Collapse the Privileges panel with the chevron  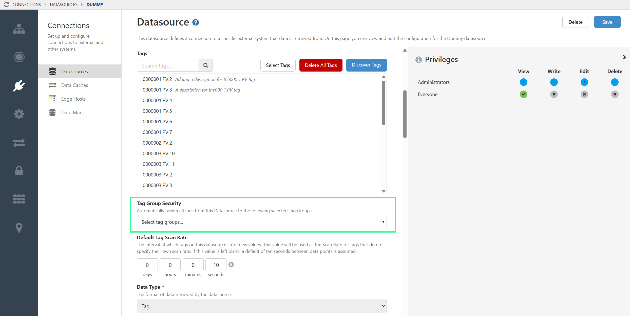pyautogui.click(x=624, y=57)
